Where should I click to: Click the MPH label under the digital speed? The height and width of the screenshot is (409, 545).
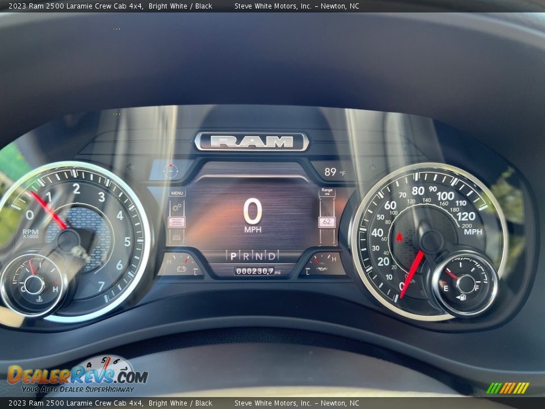(x=253, y=230)
